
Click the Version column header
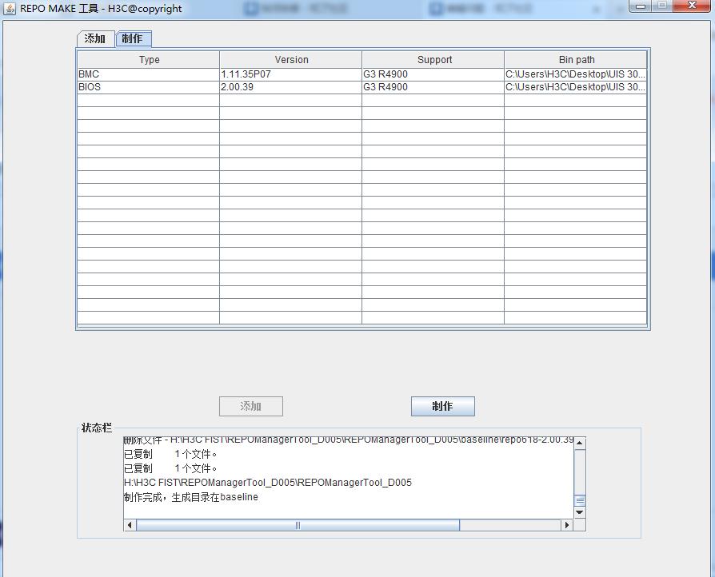pyautogui.click(x=291, y=60)
